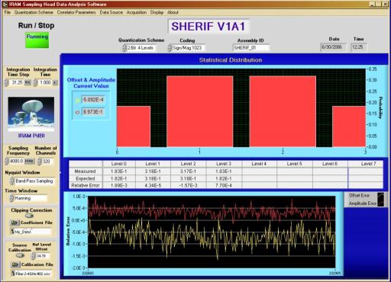Open the Calibration File folder icon
Viewport: 391px width, 282px height.
point(15,264)
